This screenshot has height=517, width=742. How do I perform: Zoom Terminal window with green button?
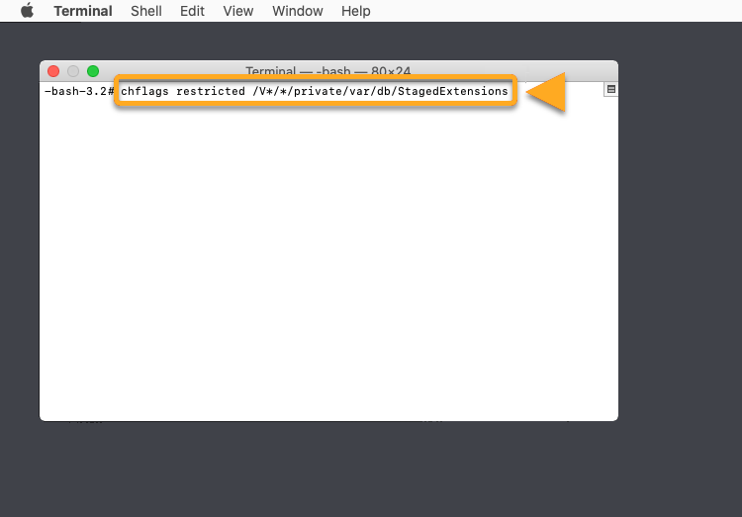pos(93,71)
